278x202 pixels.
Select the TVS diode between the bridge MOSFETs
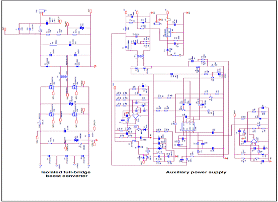[x=71, y=104]
